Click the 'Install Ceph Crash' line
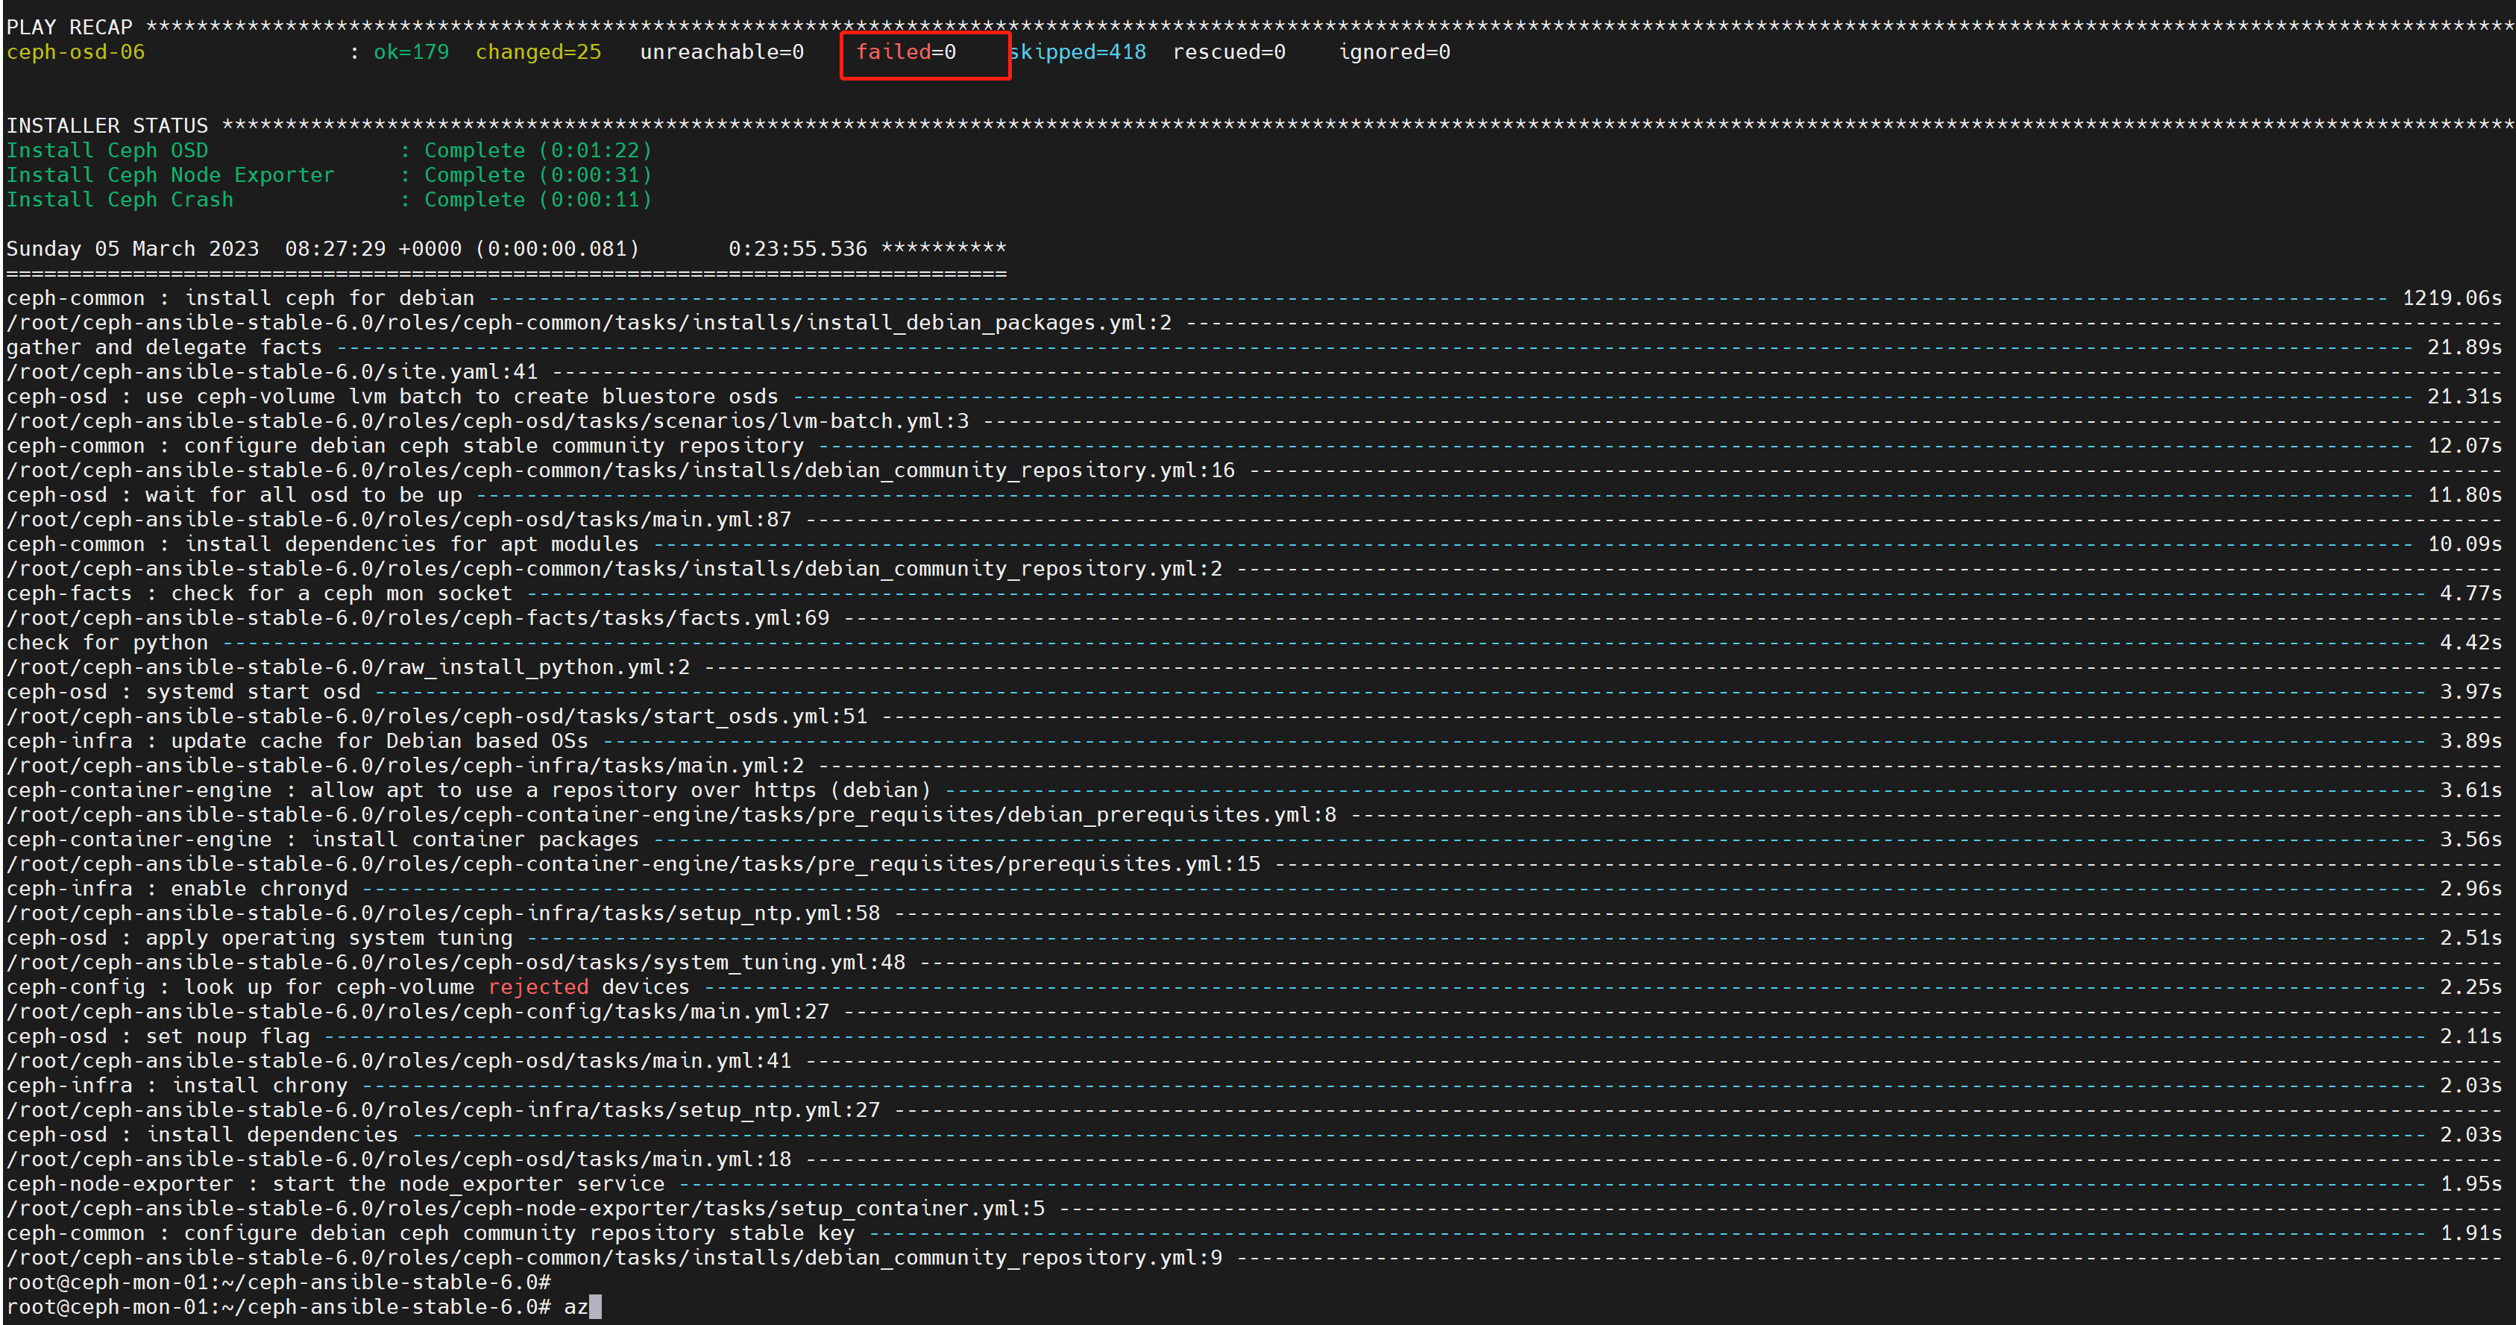 (x=120, y=199)
